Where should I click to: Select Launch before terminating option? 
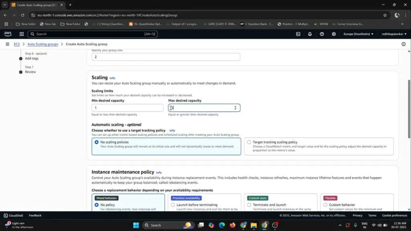click(x=173, y=205)
